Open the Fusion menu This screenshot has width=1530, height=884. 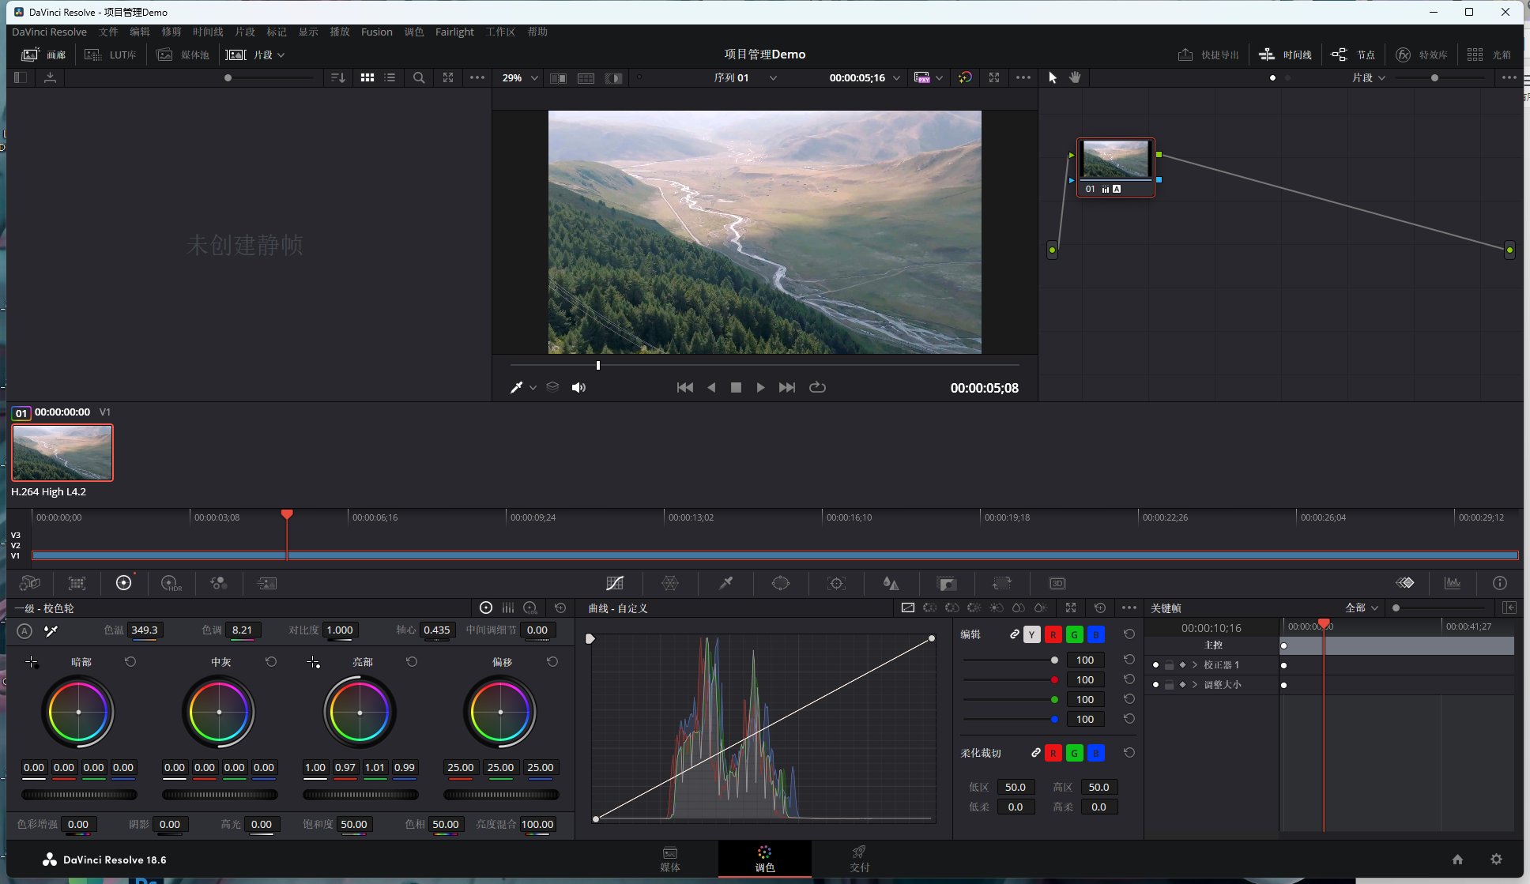[376, 32]
